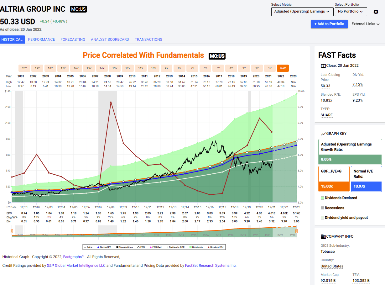The height and width of the screenshot is (285, 385).
Task: Select the 6Y time range button
Action: pos(206,68)
